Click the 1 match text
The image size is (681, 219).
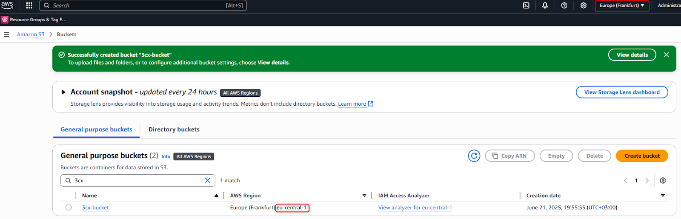(x=230, y=181)
